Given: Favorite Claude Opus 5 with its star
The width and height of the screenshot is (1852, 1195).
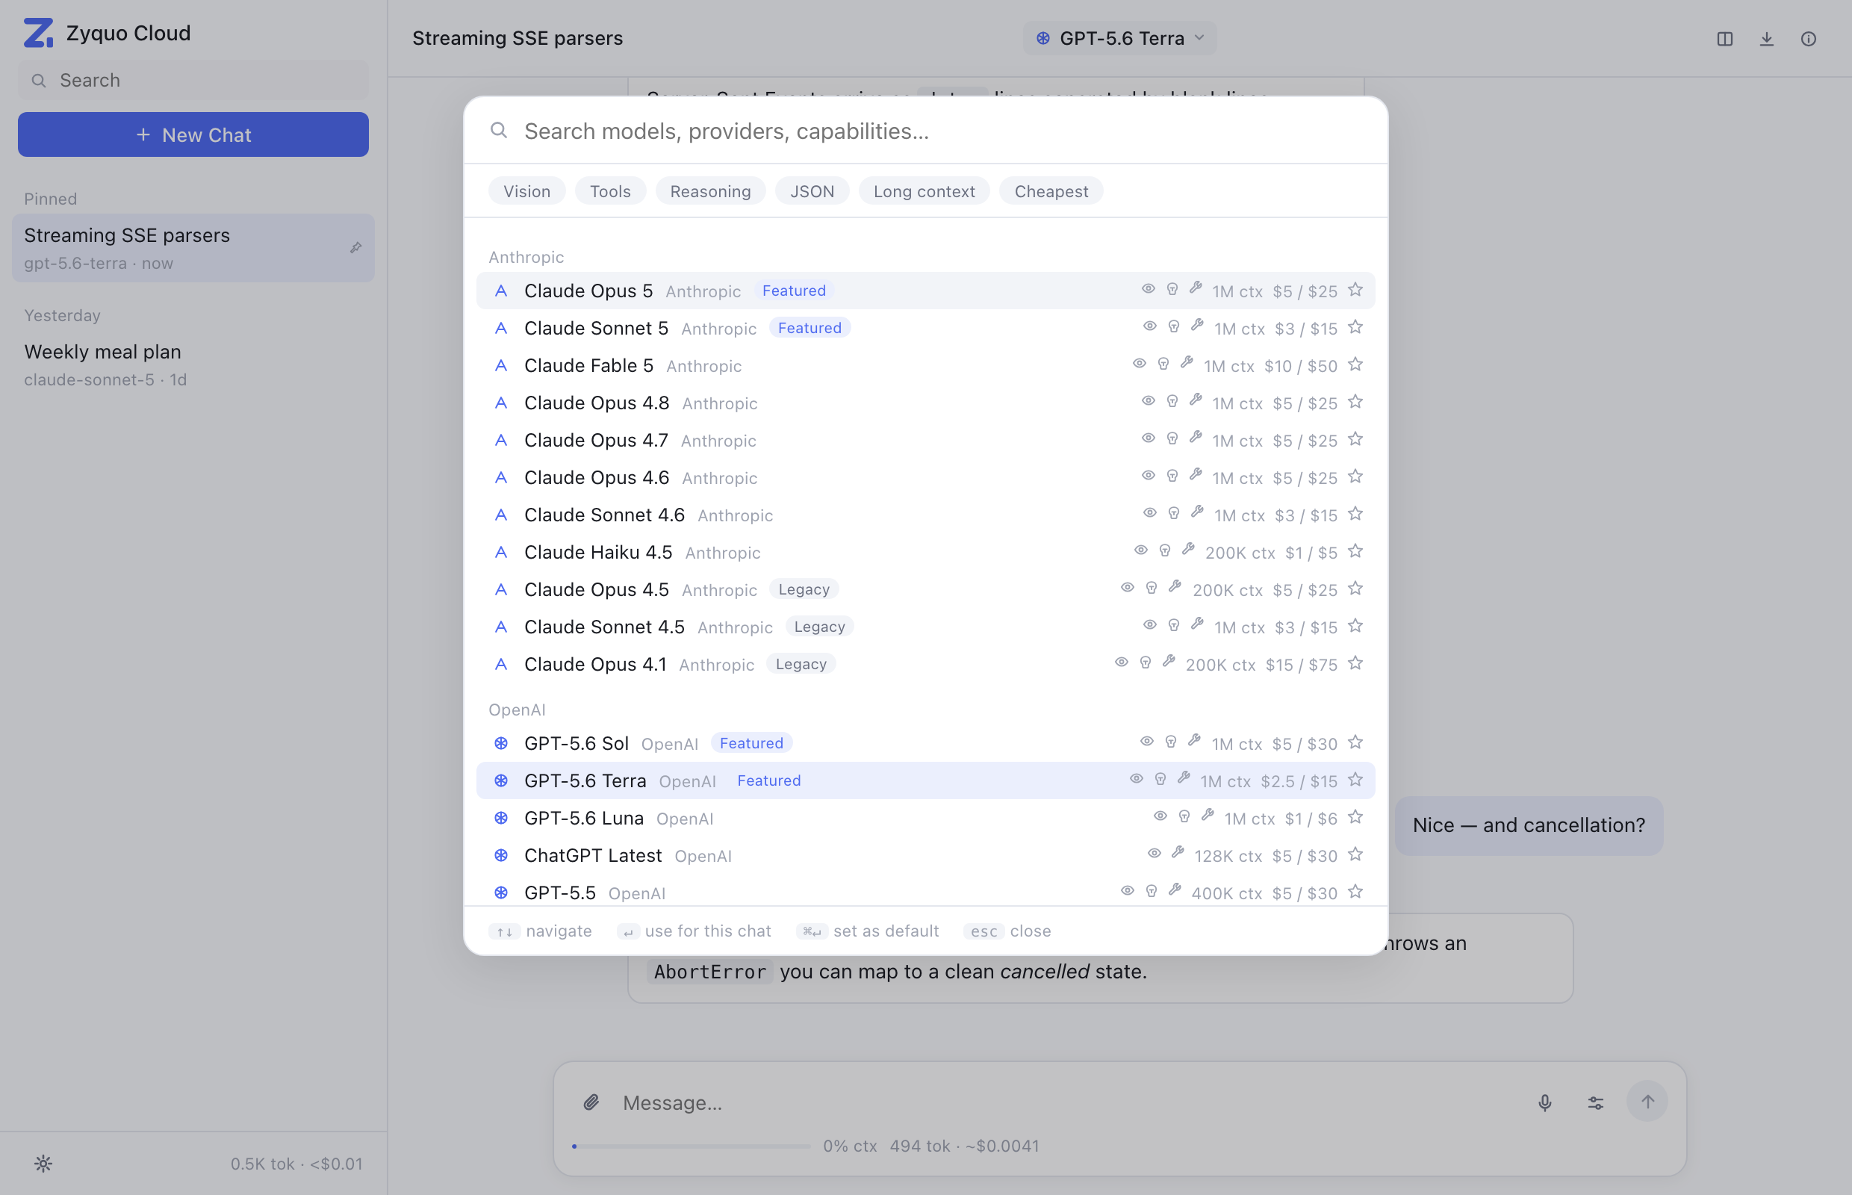Looking at the screenshot, I should click(x=1355, y=290).
